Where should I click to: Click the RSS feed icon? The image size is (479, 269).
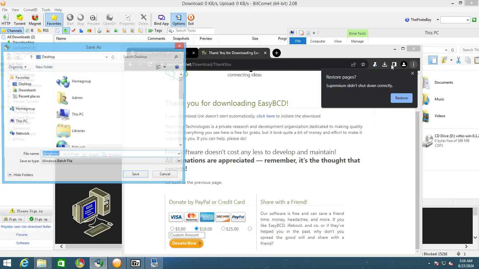click(43, 30)
